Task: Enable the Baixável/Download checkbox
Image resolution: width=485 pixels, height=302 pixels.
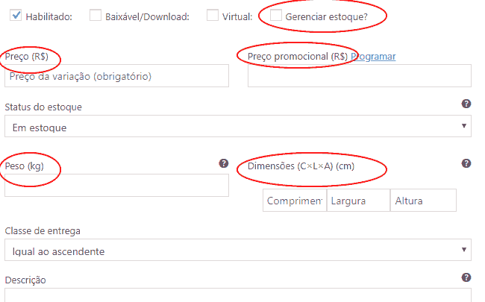Action: point(96,15)
